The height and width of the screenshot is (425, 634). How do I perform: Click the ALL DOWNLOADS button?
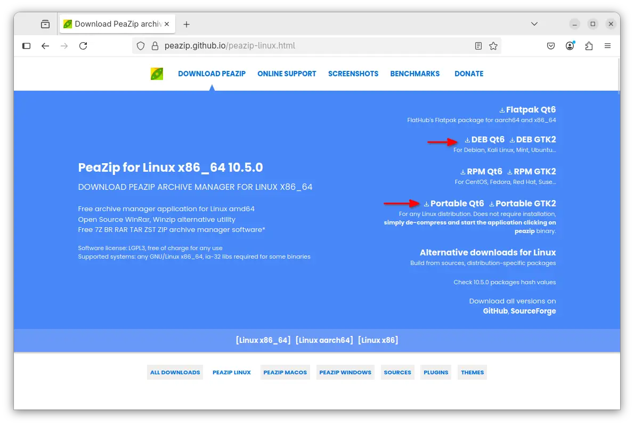[175, 372]
